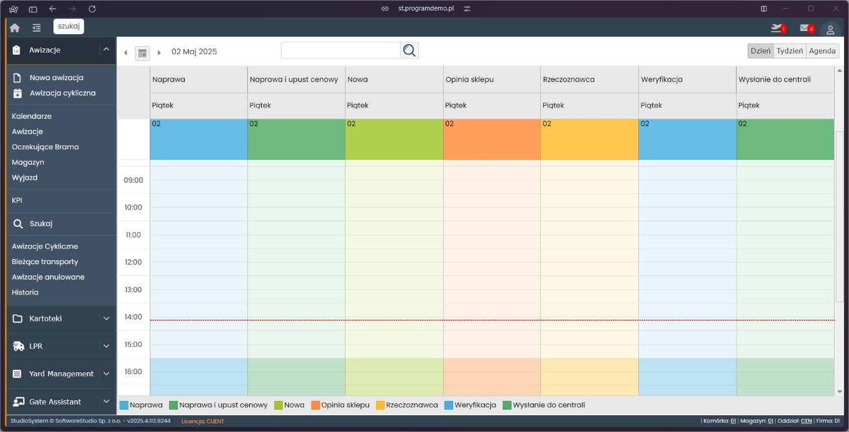Switch to Tydzień view
849x432 pixels.
coord(790,51)
